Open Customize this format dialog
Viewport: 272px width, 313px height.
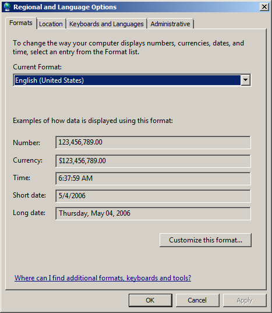tap(206, 240)
